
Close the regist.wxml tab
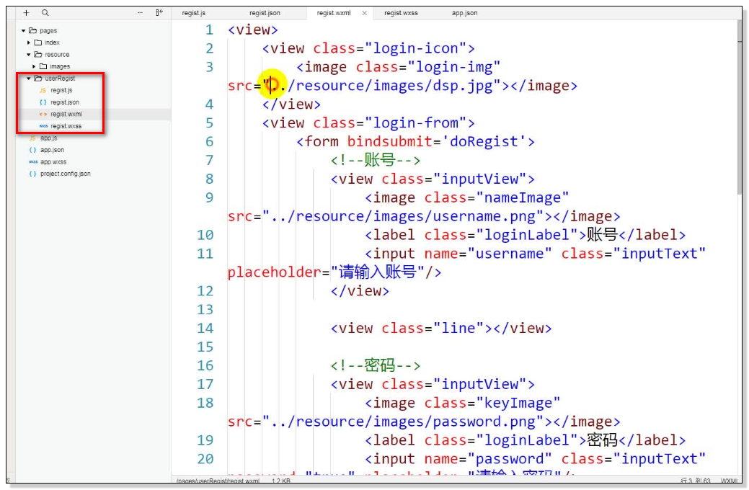coord(365,13)
